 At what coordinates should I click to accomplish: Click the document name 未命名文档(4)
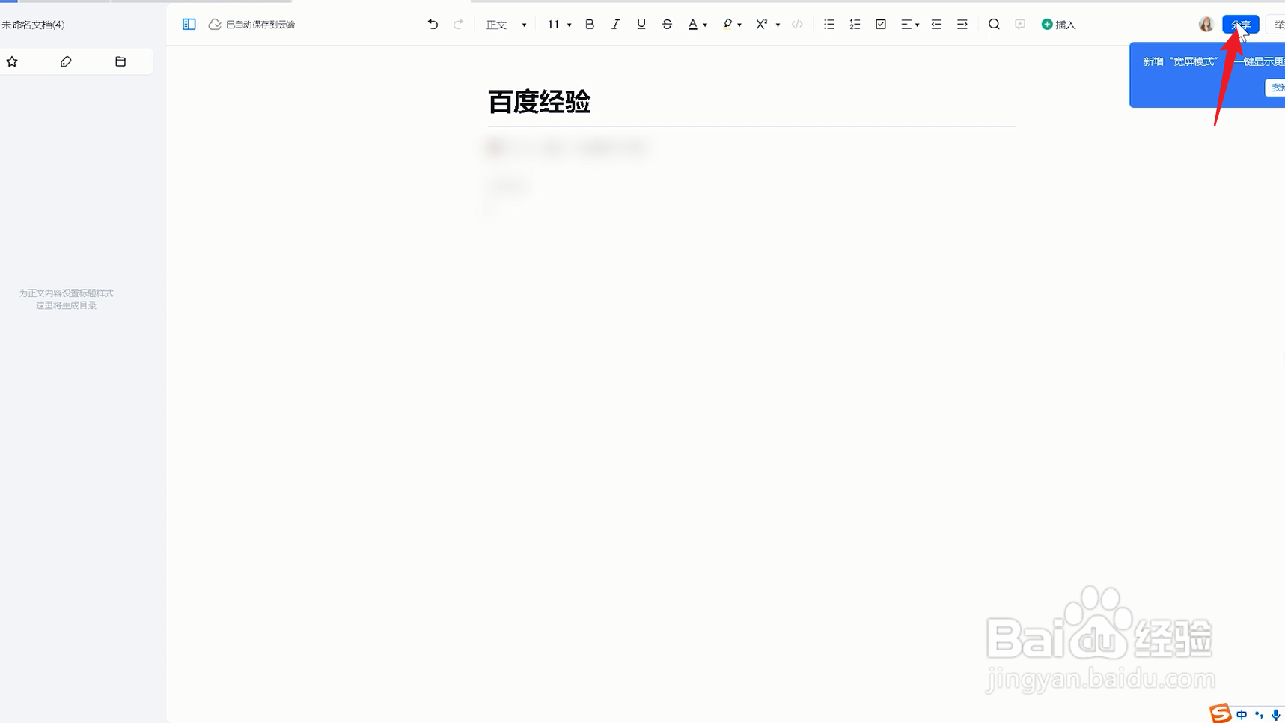point(33,25)
